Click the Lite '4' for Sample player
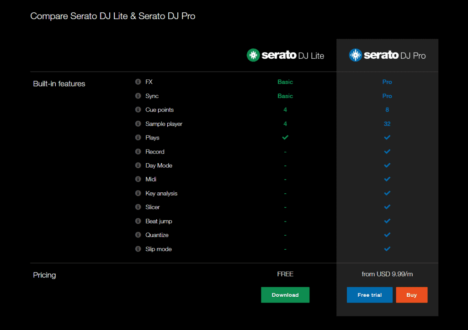The image size is (468, 330). 285,124
